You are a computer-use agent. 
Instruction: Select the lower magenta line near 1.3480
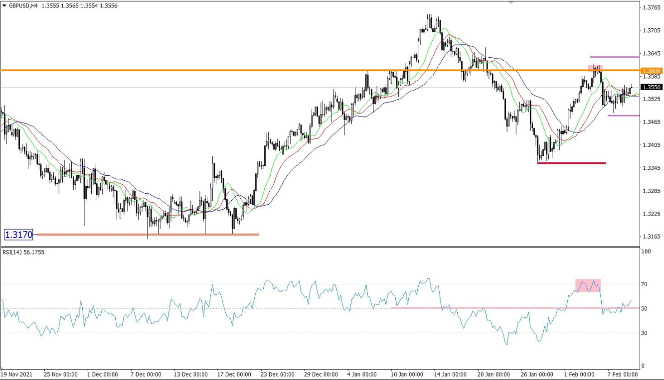tap(624, 116)
